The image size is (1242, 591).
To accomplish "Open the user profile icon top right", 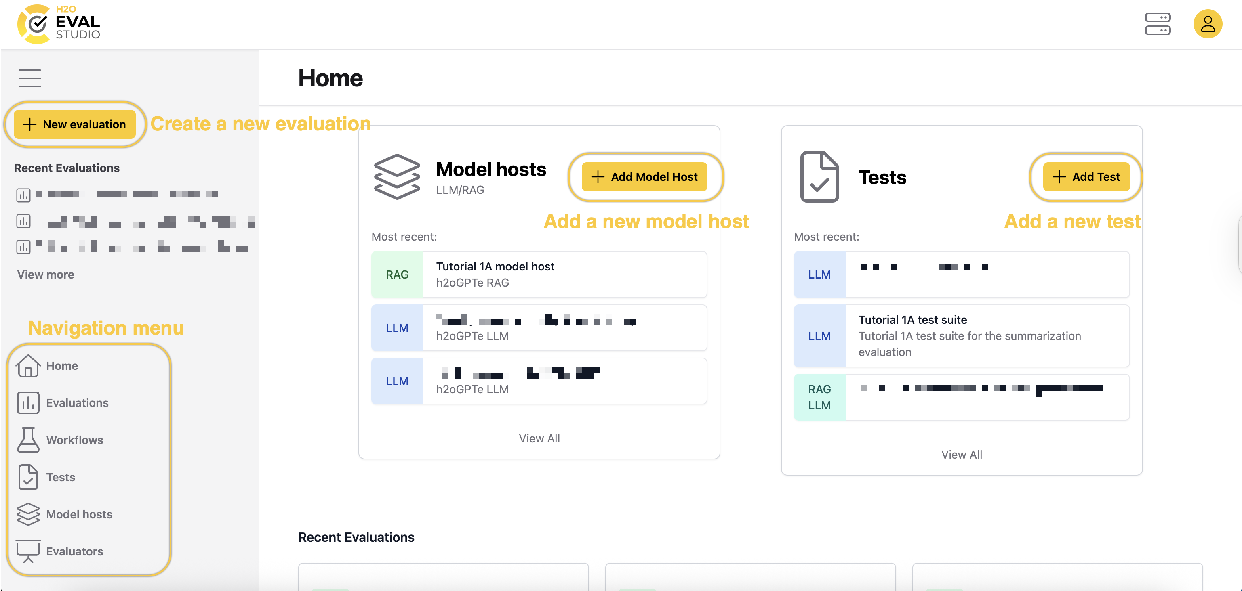I will [1207, 23].
